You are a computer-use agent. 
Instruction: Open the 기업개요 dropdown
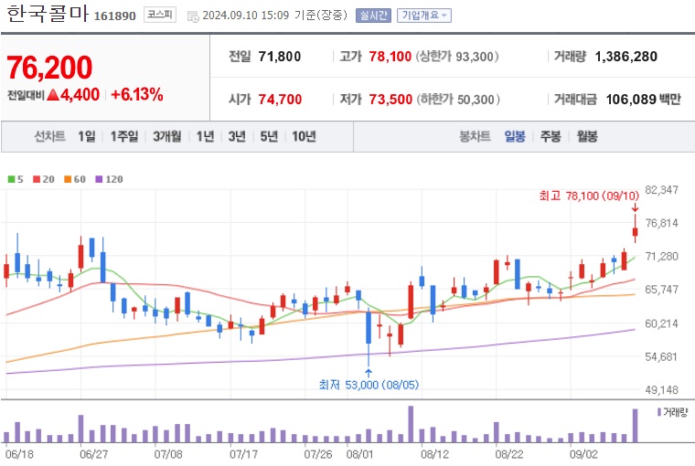pyautogui.click(x=423, y=16)
